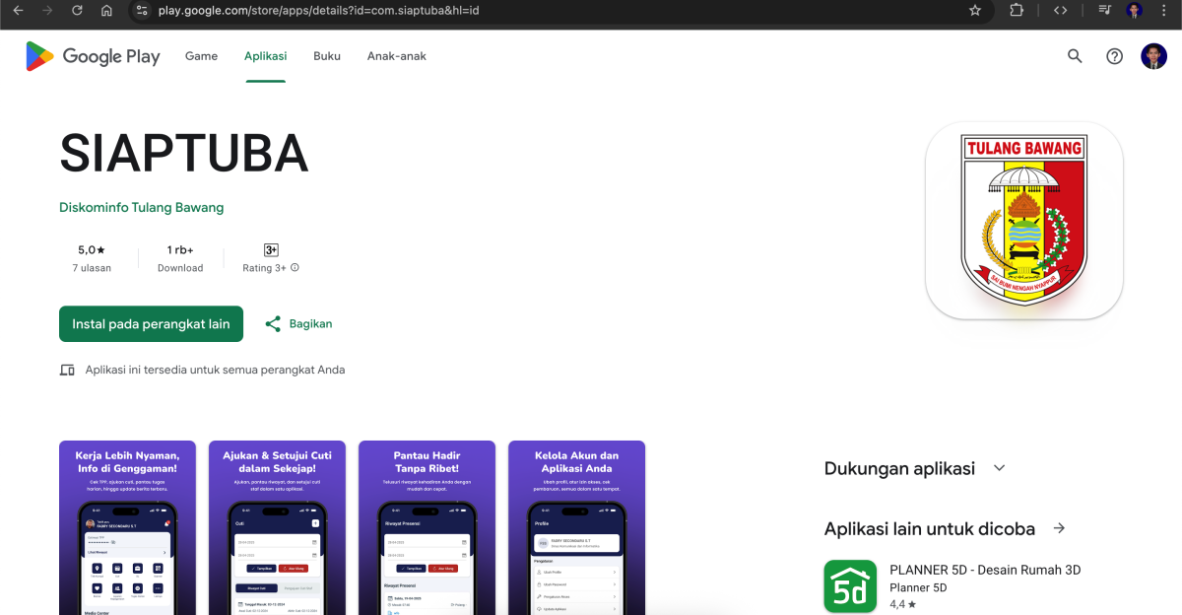Click the Bagikan share button
Screen dimensions: 1182x615
pyautogui.click(x=298, y=323)
